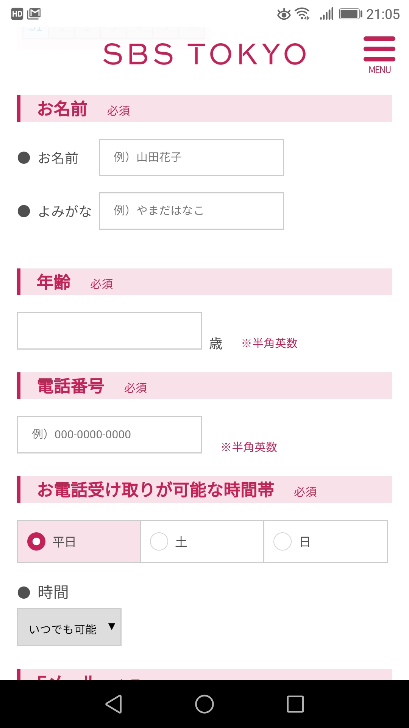This screenshot has height=728, width=409.
Task: Click the MENU text label
Action: pyautogui.click(x=379, y=70)
